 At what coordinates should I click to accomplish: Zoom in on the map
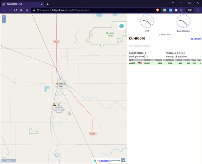coord(4,17)
